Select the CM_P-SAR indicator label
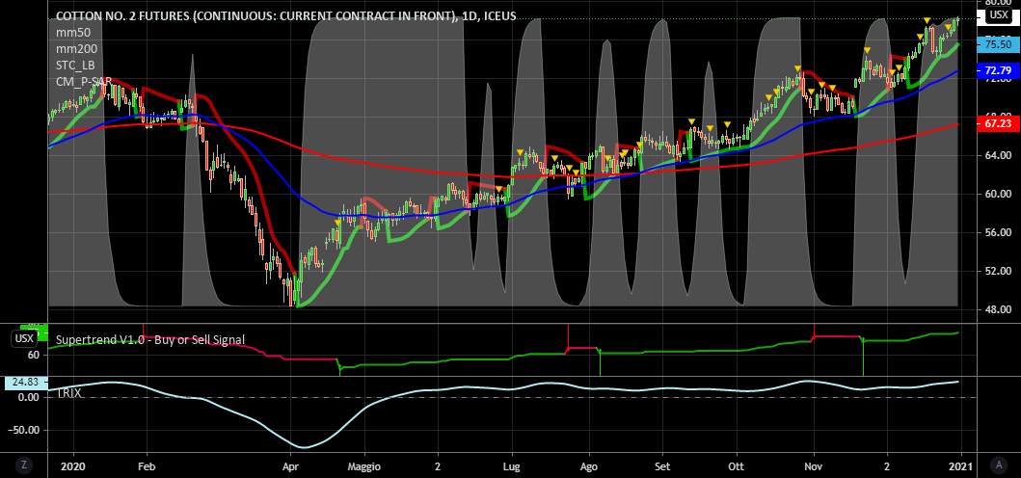 click(x=85, y=82)
